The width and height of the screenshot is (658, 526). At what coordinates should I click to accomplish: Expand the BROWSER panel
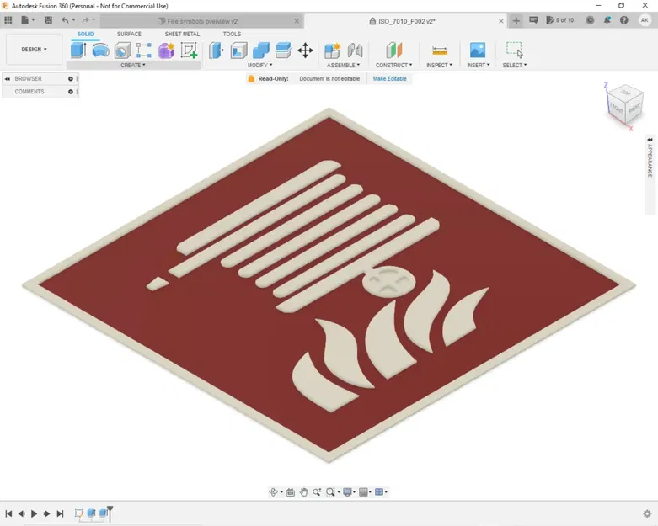pyautogui.click(x=7, y=79)
